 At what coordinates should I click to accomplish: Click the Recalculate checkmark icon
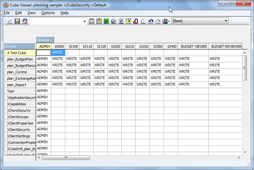10,21
